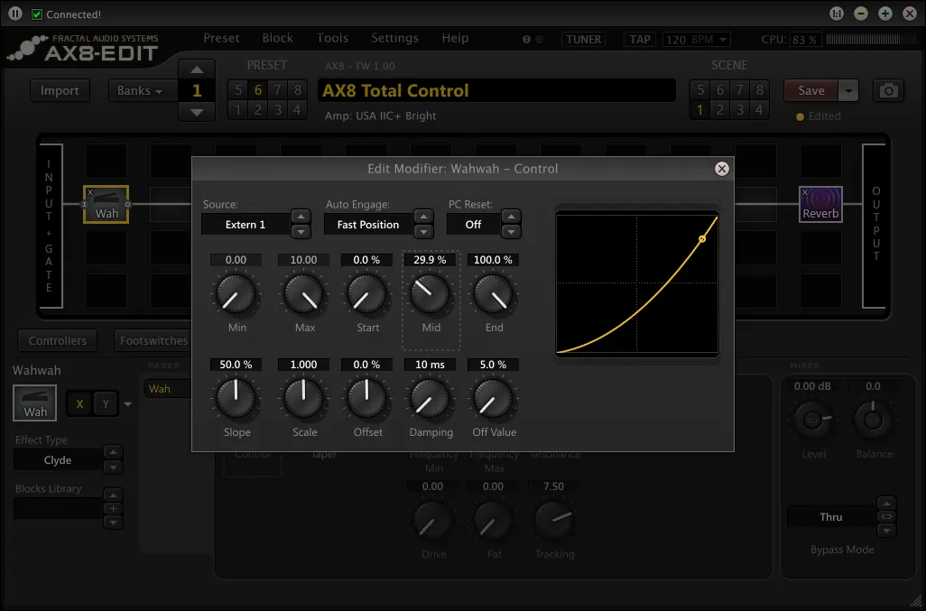Viewport: 926px width, 611px height.
Task: Open the Banks dropdown
Action: coord(140,90)
